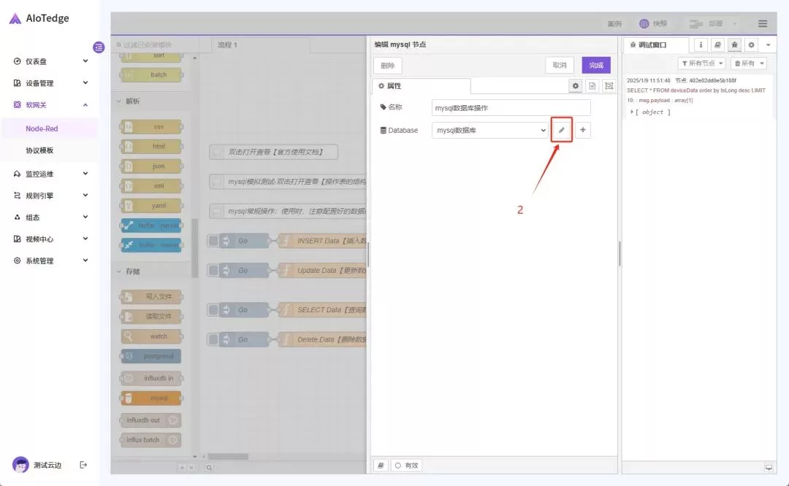Collapse the left sidebar with the purple toggle
Image resolution: width=789 pixels, height=486 pixels.
coord(99,47)
